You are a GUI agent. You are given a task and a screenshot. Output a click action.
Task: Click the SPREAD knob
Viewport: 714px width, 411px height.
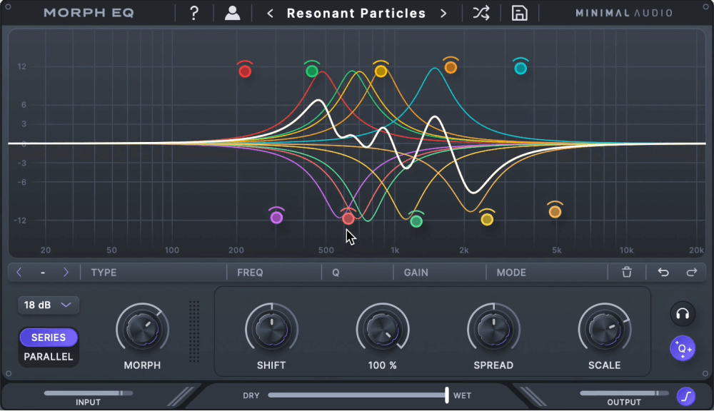click(493, 330)
